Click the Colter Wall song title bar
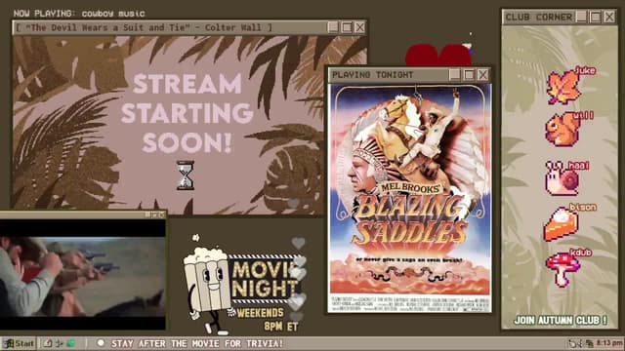 point(145,27)
